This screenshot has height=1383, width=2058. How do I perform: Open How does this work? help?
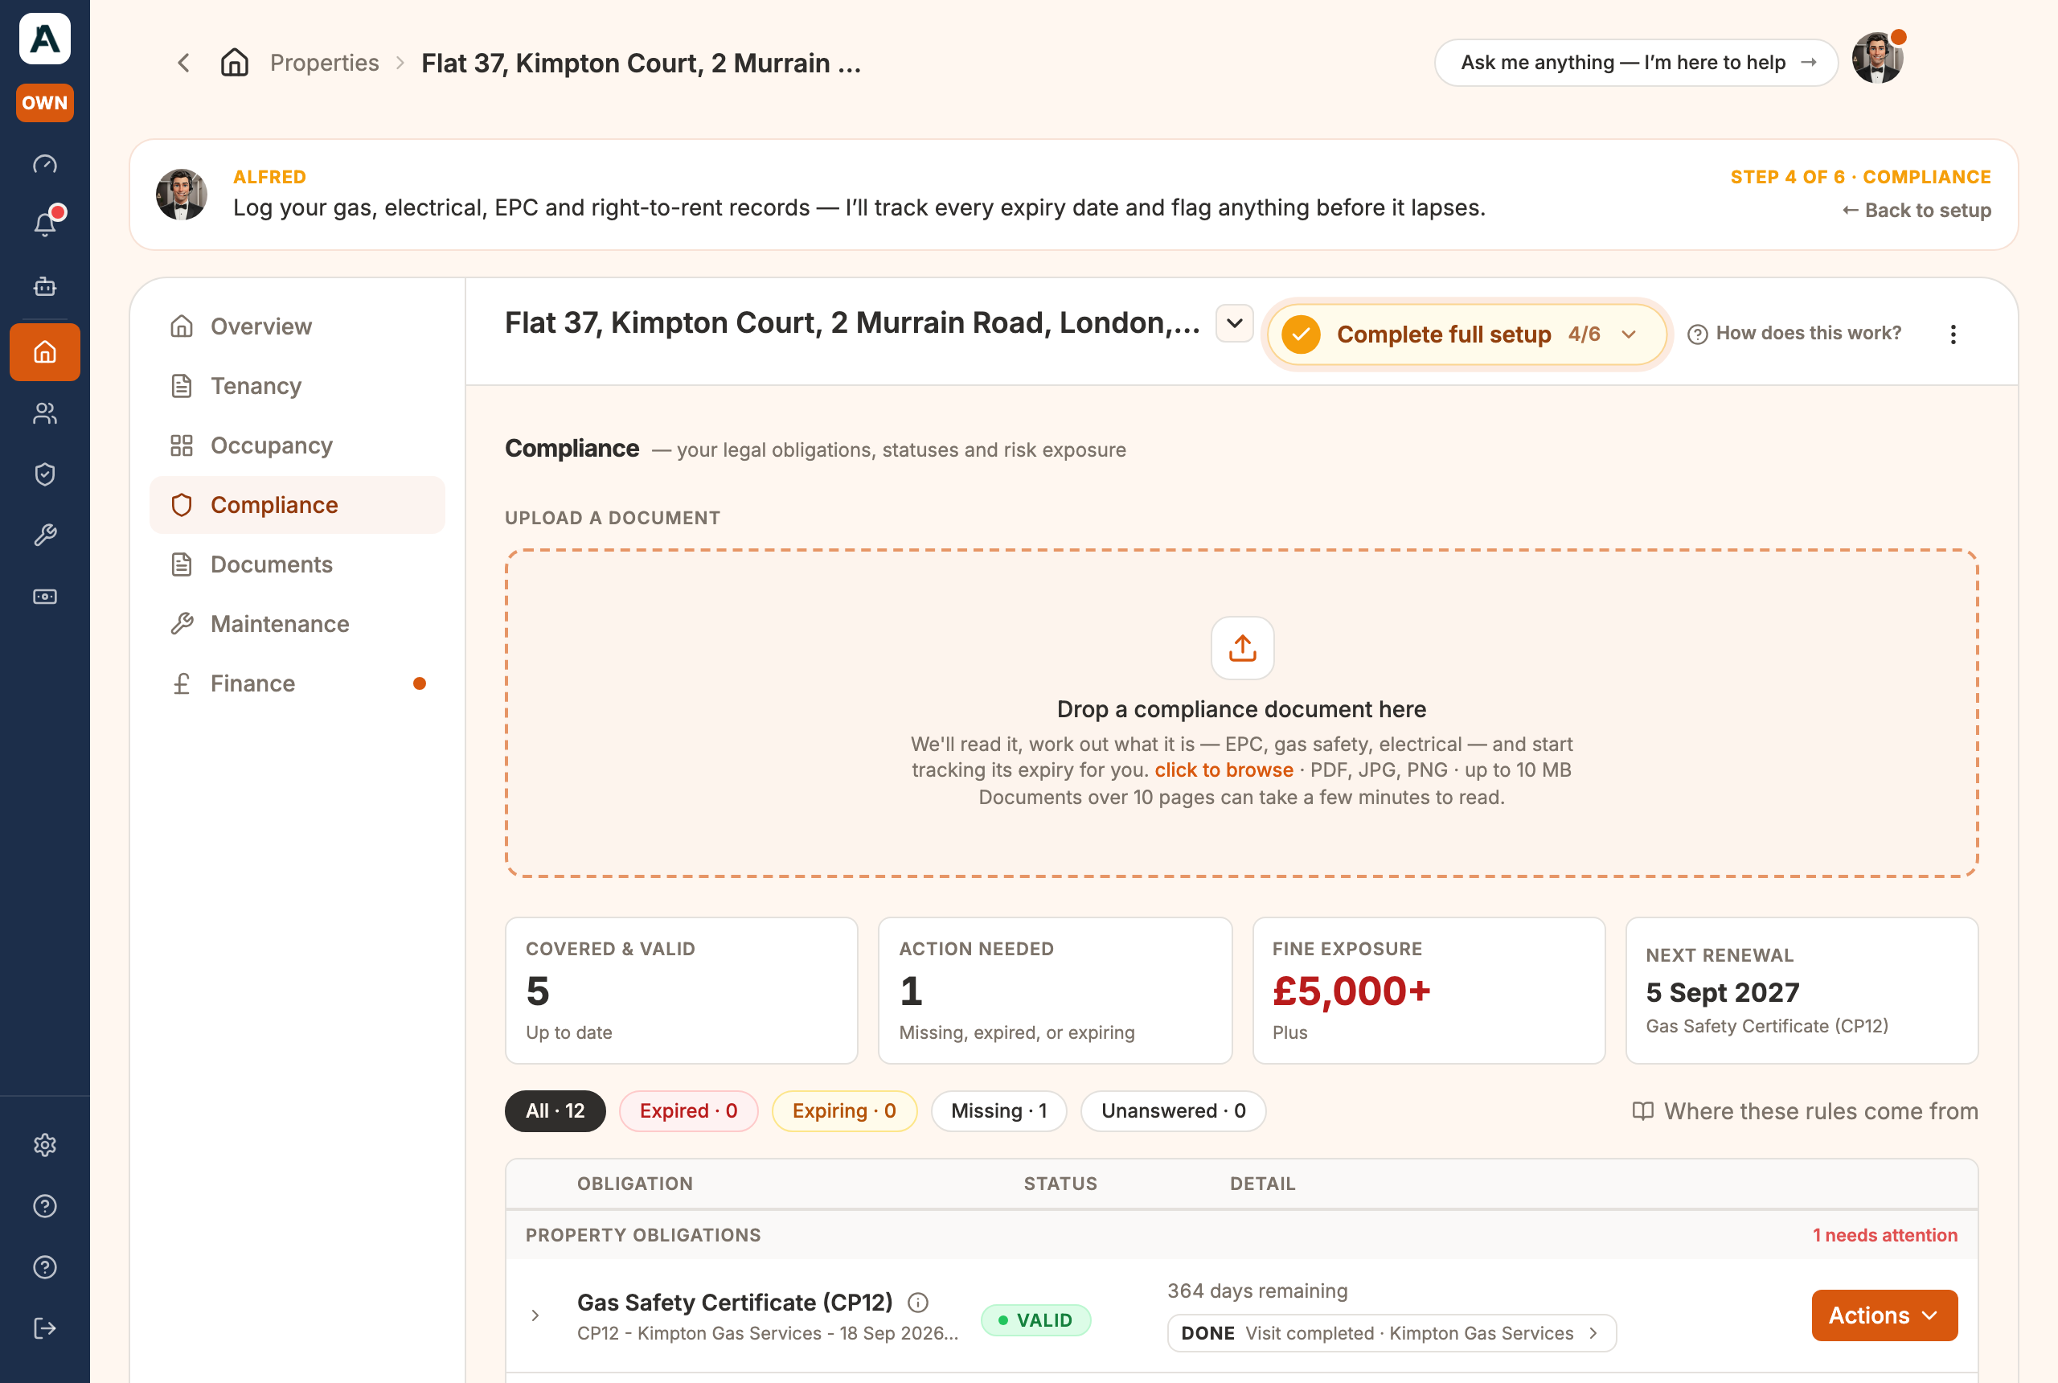[1794, 334]
